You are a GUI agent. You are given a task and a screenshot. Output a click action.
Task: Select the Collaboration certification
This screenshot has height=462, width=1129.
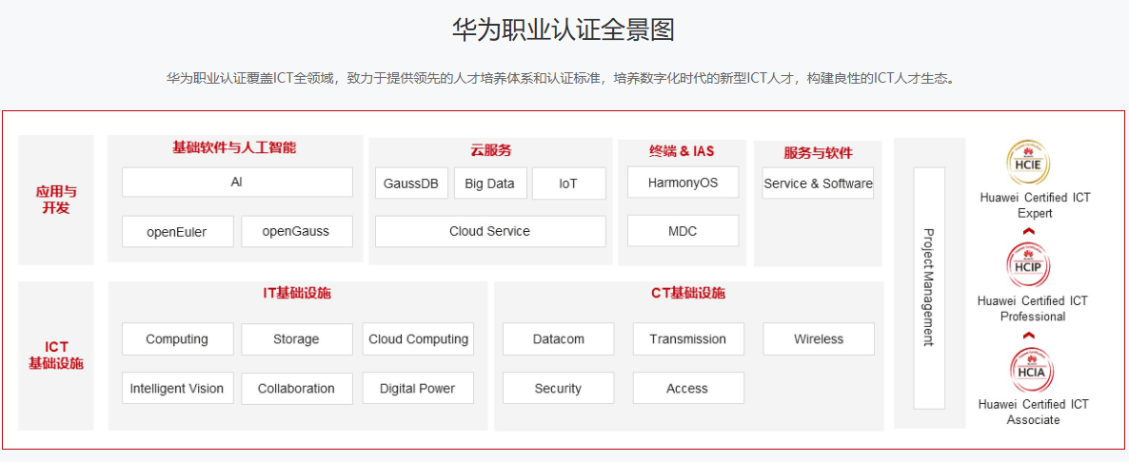tap(297, 388)
